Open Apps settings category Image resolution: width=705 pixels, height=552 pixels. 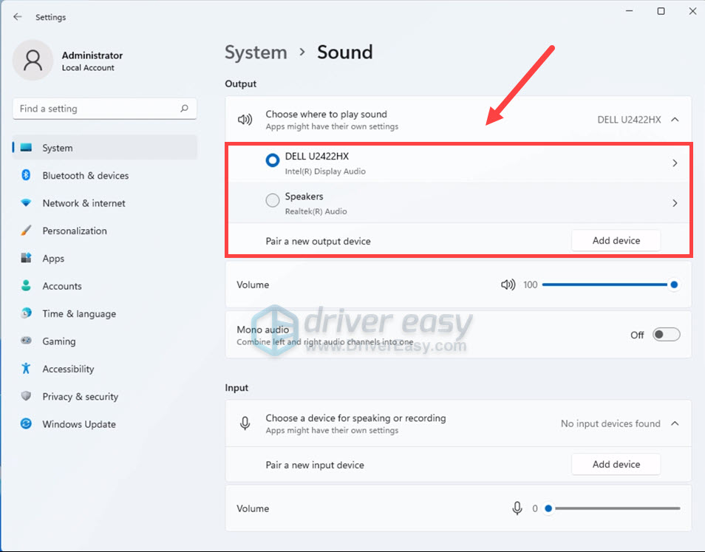tap(105, 259)
